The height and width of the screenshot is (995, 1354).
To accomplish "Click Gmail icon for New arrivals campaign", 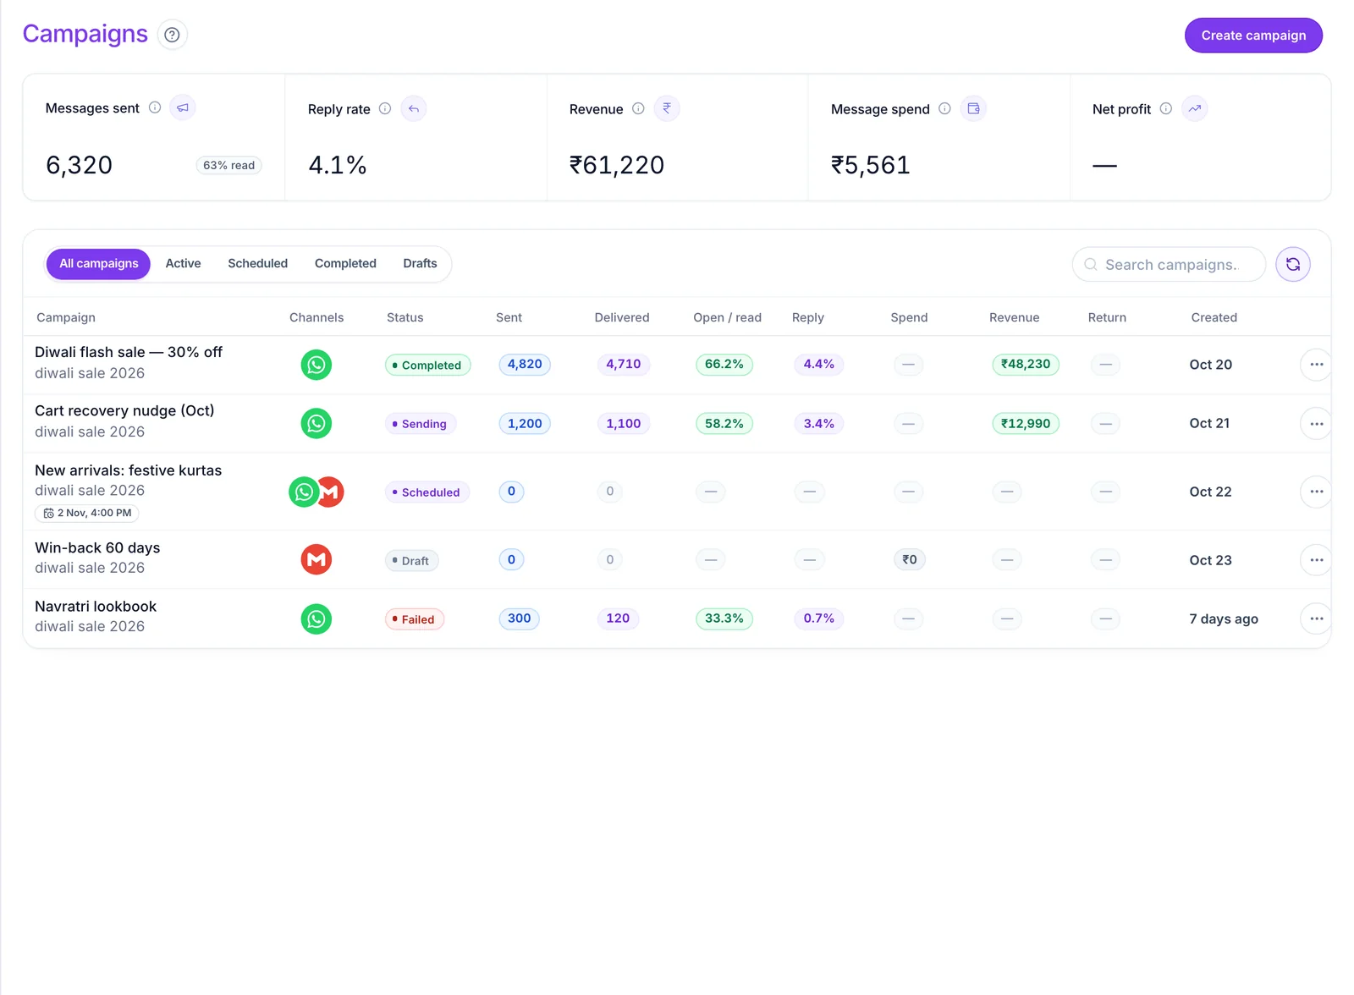I will coord(331,492).
